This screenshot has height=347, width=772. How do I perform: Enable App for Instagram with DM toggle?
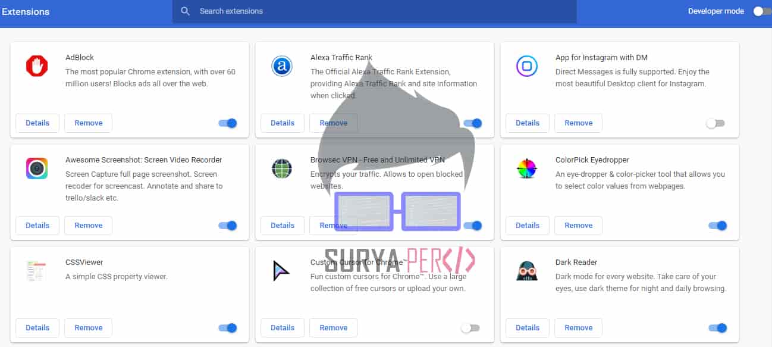coord(715,123)
